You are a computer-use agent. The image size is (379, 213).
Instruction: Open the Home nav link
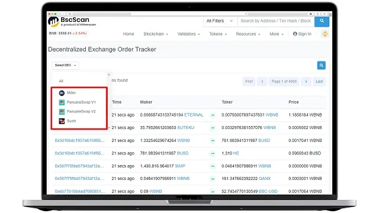[x=129, y=34]
